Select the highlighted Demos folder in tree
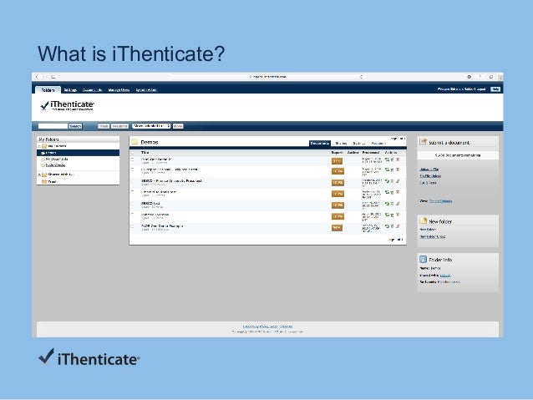Viewport: 533px width, 400px height. [79, 153]
